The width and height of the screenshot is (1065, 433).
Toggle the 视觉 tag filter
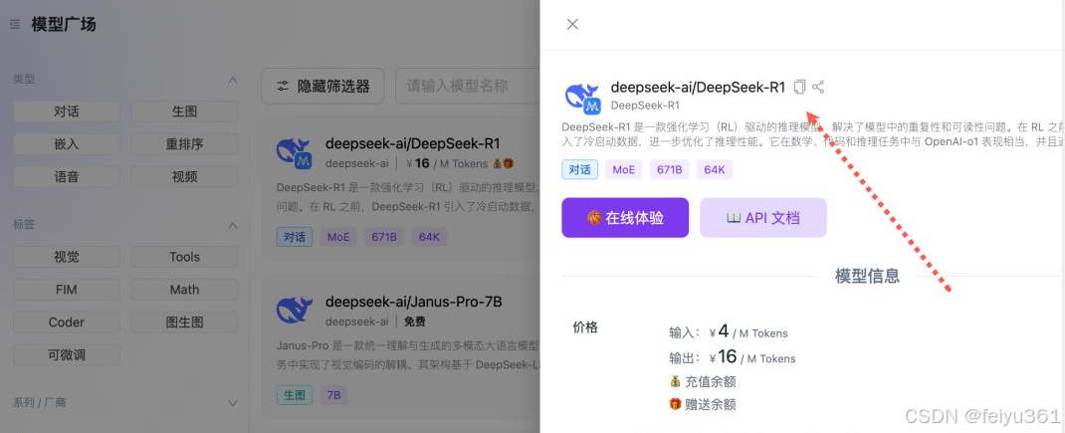click(67, 257)
